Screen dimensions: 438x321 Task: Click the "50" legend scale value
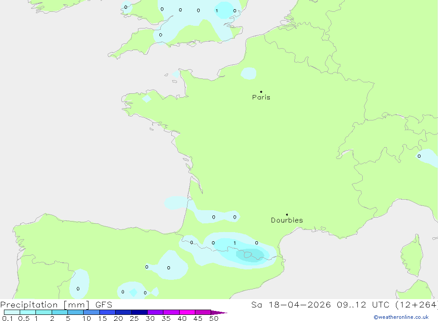tap(214, 318)
